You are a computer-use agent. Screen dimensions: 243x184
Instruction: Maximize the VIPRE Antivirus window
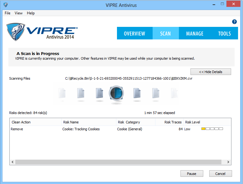click(x=222, y=4)
